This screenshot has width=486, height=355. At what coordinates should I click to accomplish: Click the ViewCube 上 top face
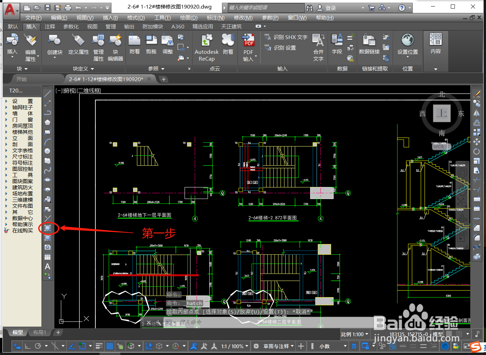pyautogui.click(x=442, y=113)
